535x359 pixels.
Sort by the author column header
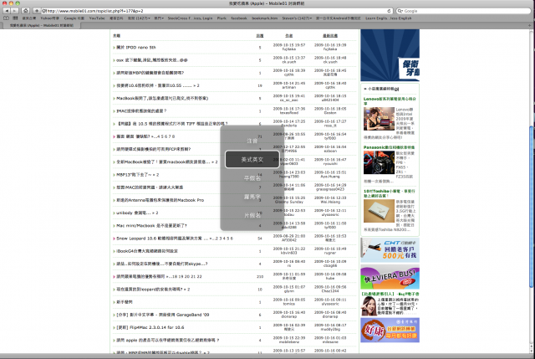coord(289,35)
